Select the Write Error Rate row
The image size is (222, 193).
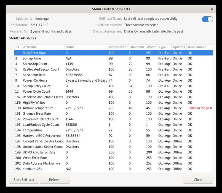click(114, 158)
